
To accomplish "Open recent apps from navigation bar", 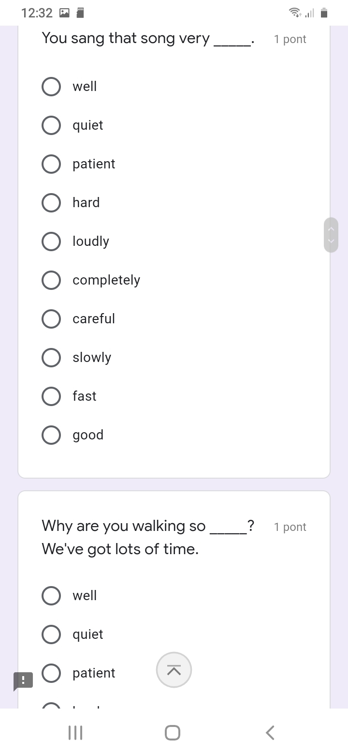I will click(x=75, y=733).
